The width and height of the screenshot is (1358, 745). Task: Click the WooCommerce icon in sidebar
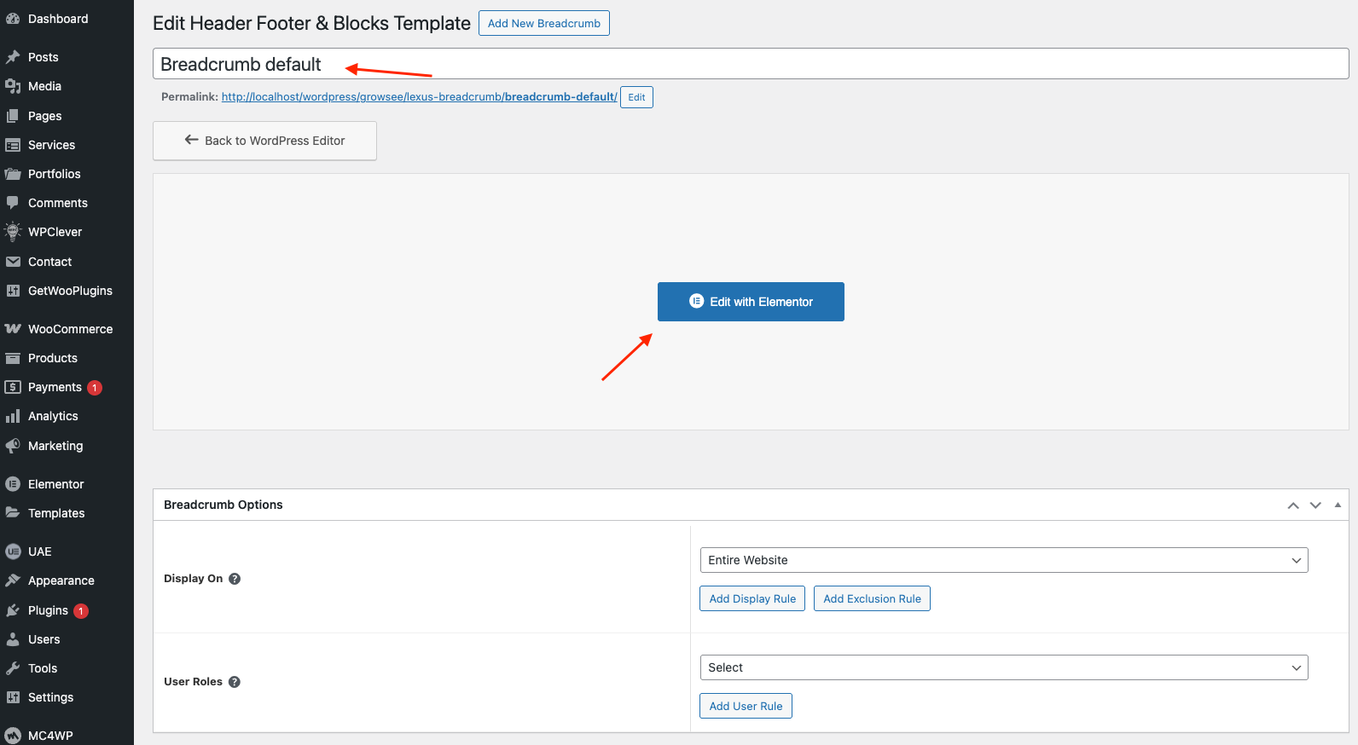13,329
